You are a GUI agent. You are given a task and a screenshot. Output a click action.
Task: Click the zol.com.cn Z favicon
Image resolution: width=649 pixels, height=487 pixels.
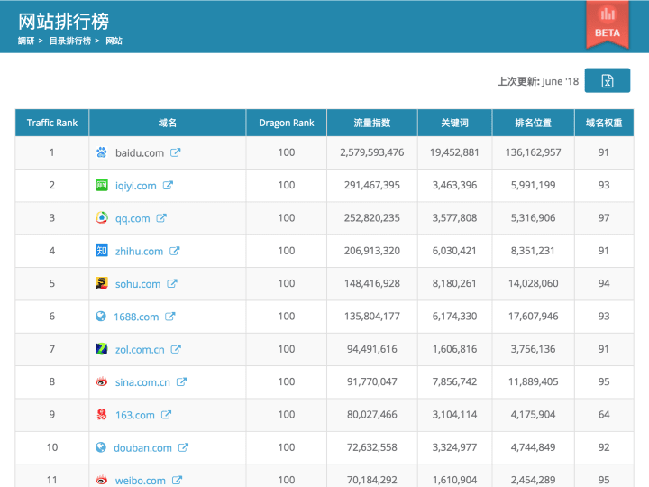point(101,349)
